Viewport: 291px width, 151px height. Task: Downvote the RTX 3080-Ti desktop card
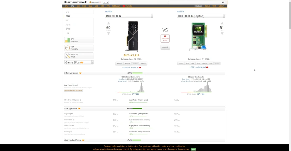point(108,34)
